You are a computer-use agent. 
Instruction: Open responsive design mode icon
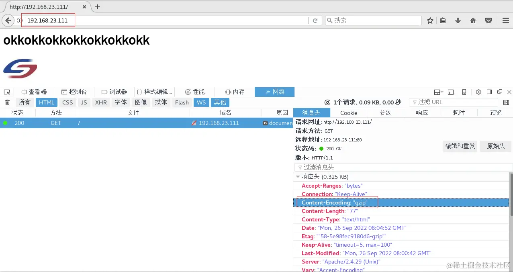464,92
